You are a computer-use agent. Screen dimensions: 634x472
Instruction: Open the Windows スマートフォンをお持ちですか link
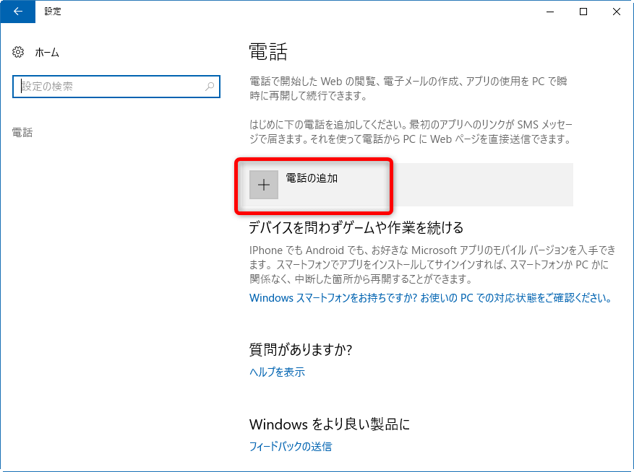[431, 298]
